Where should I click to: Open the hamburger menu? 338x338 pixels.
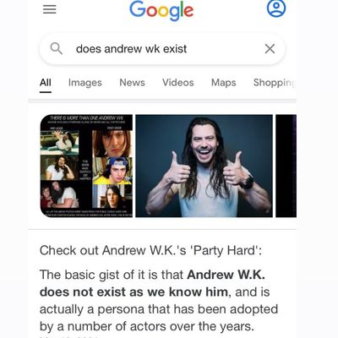[x=50, y=9]
